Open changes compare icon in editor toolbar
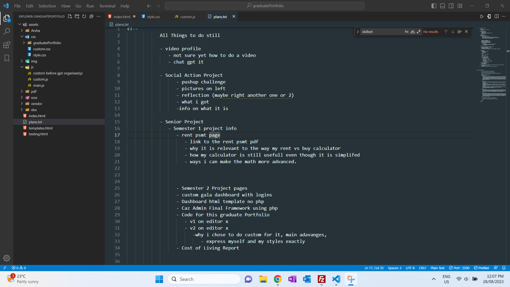Viewport: 510px width, 287px height. [489, 16]
